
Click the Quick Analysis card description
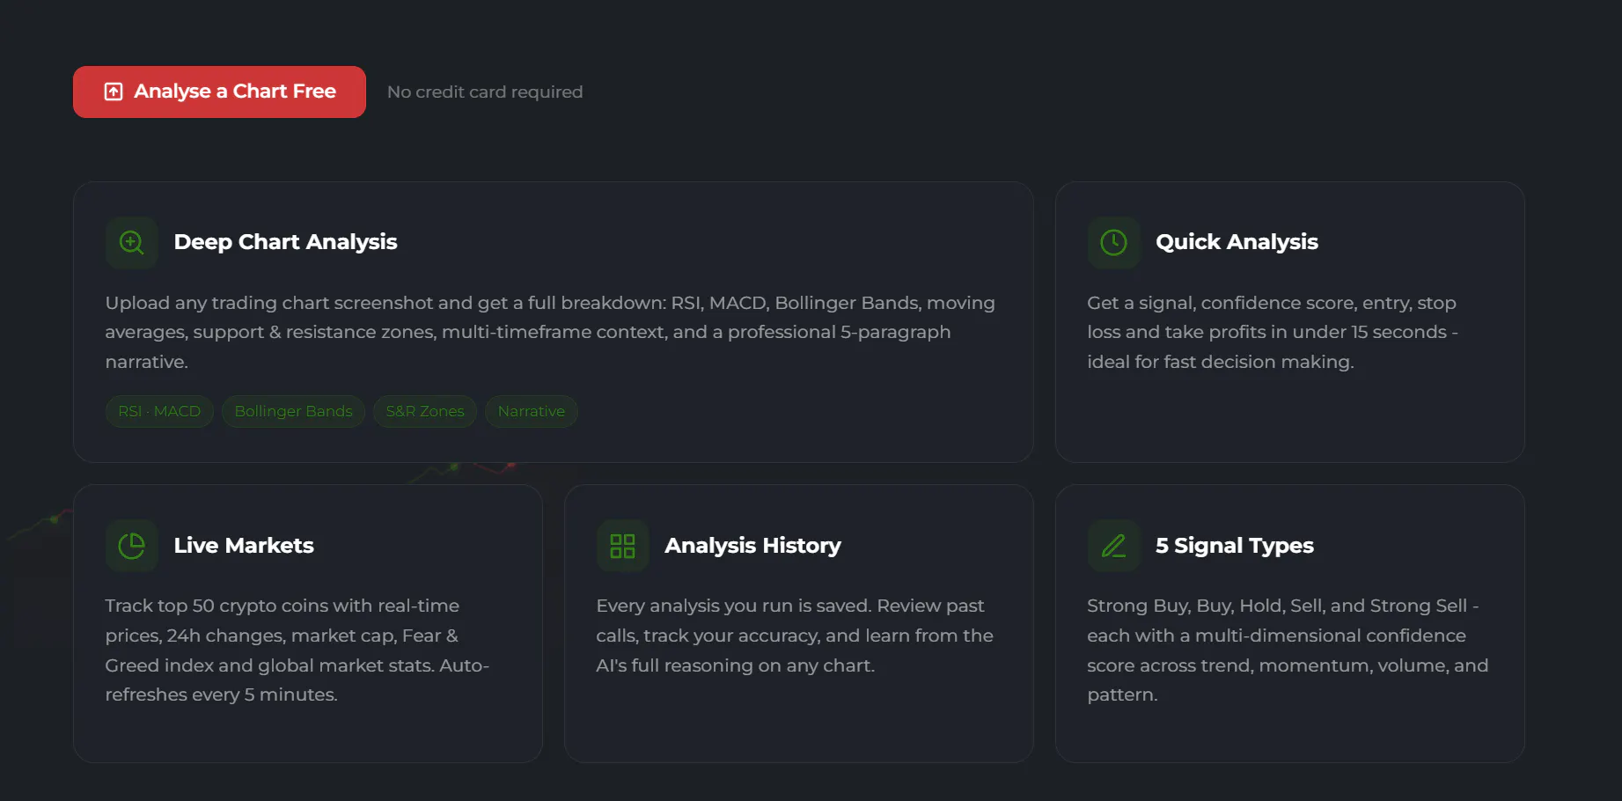[x=1273, y=332]
